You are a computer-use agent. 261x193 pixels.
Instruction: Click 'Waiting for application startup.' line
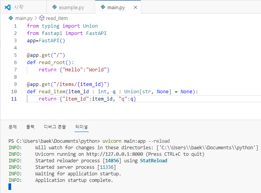click(78, 174)
